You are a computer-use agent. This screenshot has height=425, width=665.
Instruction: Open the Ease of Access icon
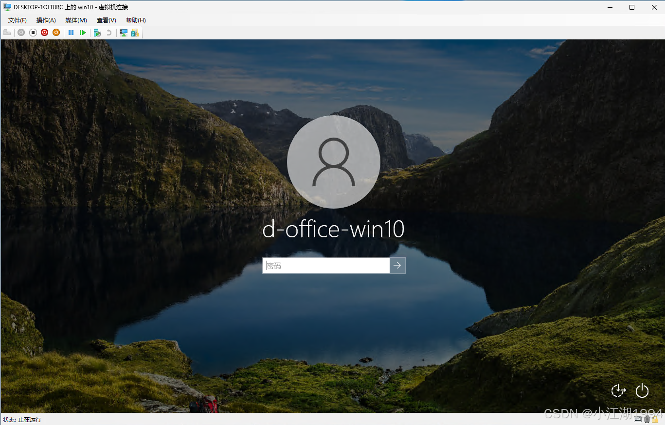(x=618, y=390)
